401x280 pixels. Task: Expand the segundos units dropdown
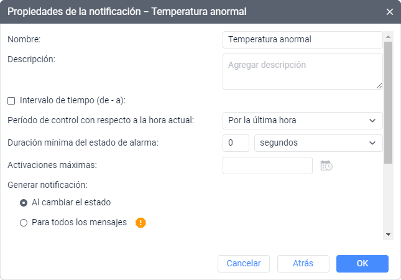tap(318, 142)
